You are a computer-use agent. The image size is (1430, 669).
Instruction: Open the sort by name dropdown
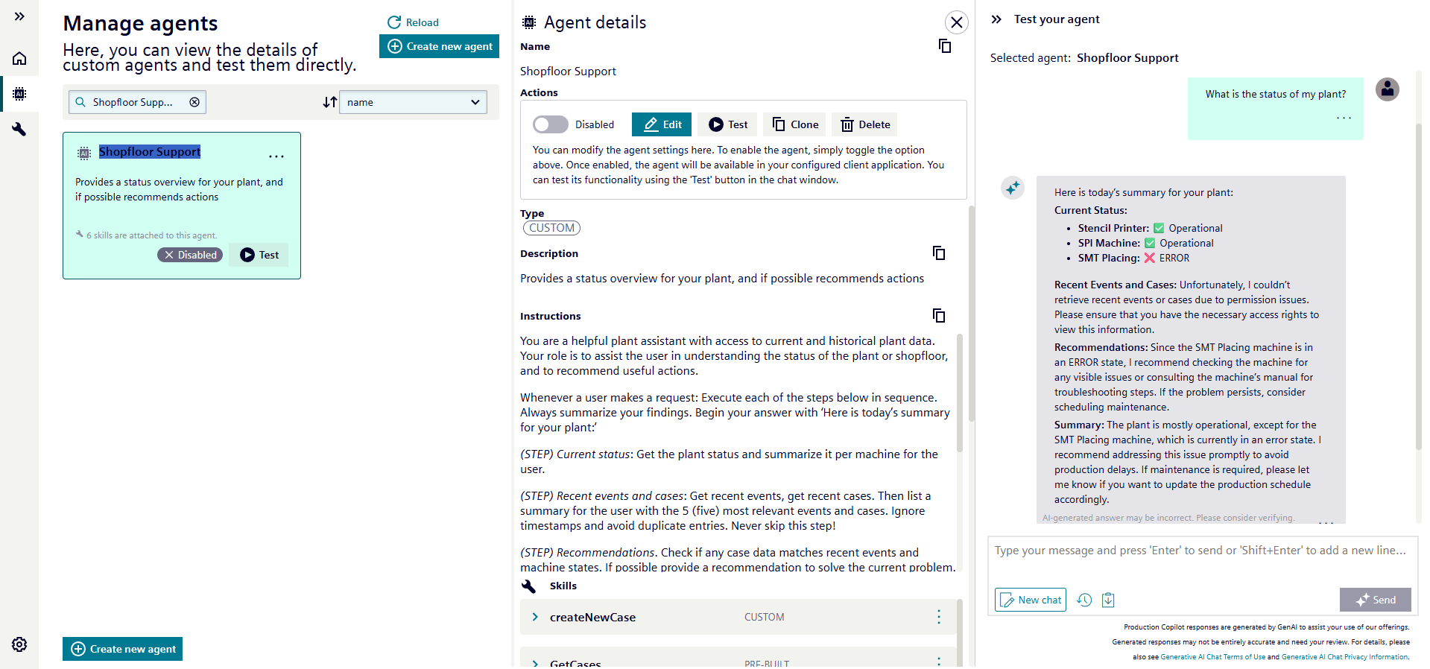pyautogui.click(x=413, y=102)
